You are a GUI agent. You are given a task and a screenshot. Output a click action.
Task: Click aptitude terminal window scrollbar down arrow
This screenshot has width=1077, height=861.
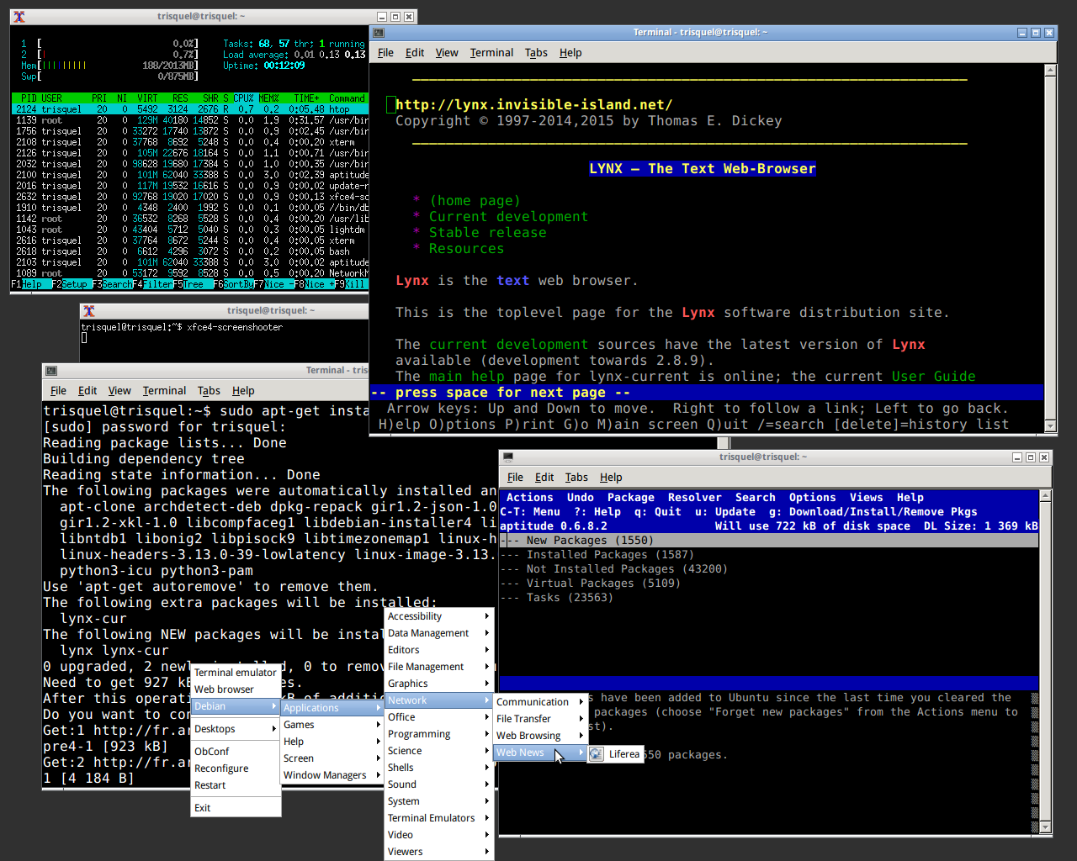pyautogui.click(x=1046, y=828)
